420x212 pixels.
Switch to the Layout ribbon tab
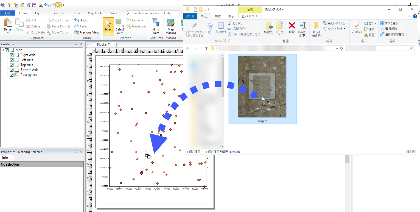point(40,13)
